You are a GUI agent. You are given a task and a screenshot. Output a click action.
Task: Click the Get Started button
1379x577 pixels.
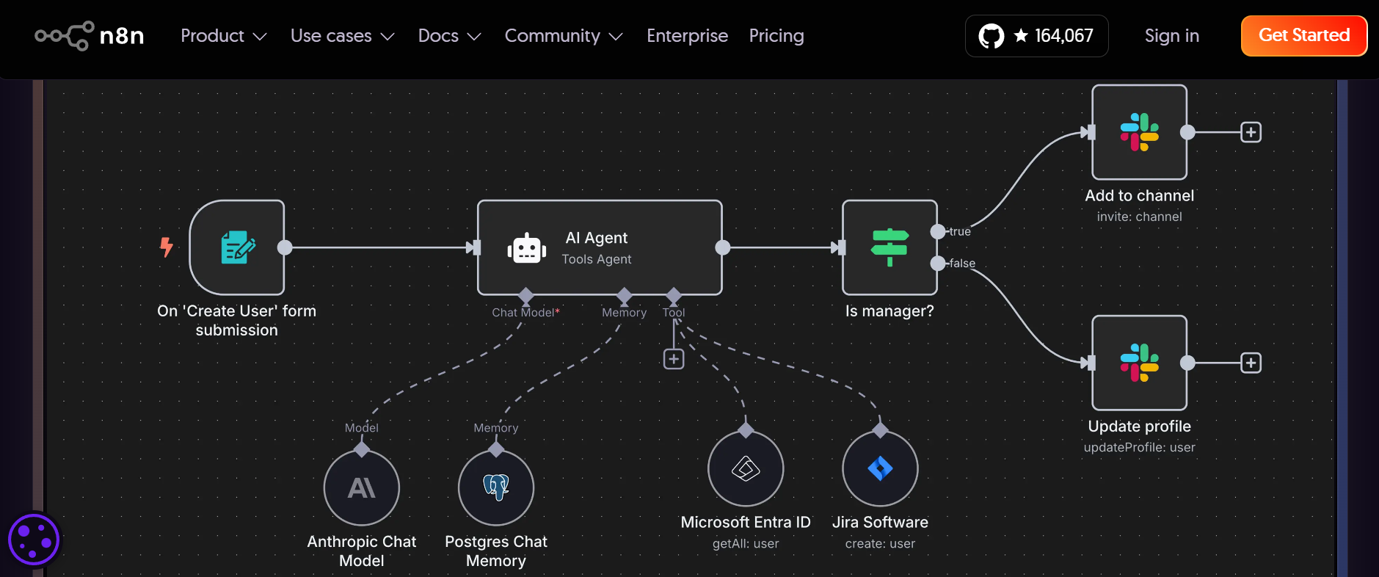coord(1303,35)
